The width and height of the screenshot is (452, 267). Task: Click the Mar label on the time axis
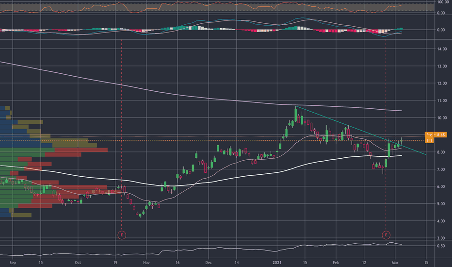(395, 263)
